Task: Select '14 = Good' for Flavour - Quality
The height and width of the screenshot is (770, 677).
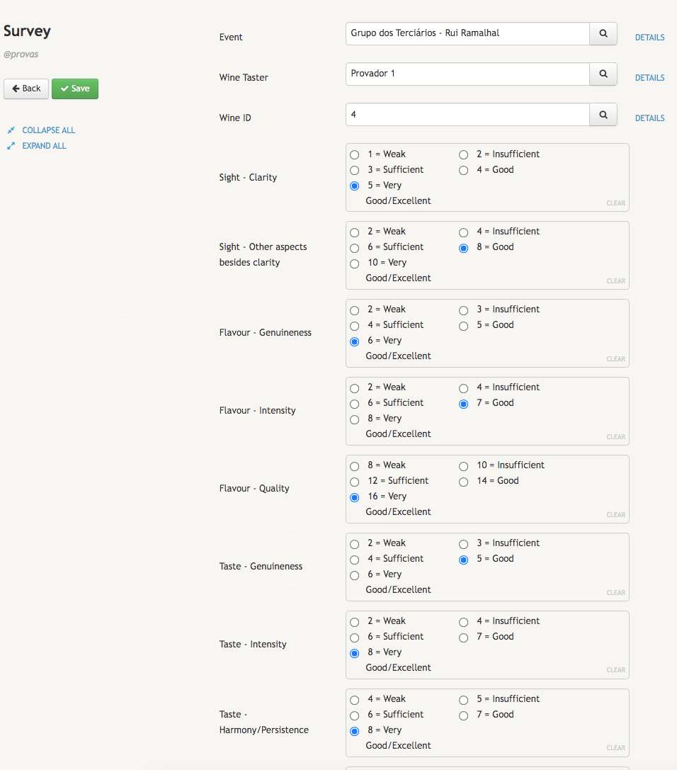Action: pyautogui.click(x=463, y=482)
